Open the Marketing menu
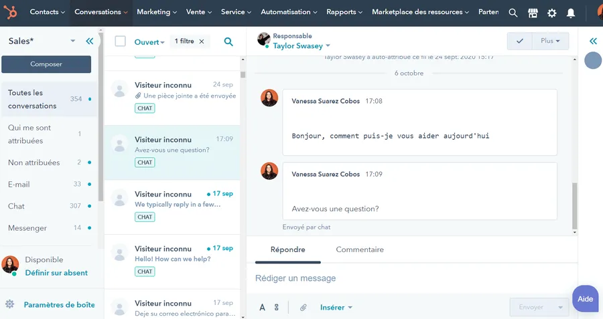603x319 pixels. [x=157, y=12]
